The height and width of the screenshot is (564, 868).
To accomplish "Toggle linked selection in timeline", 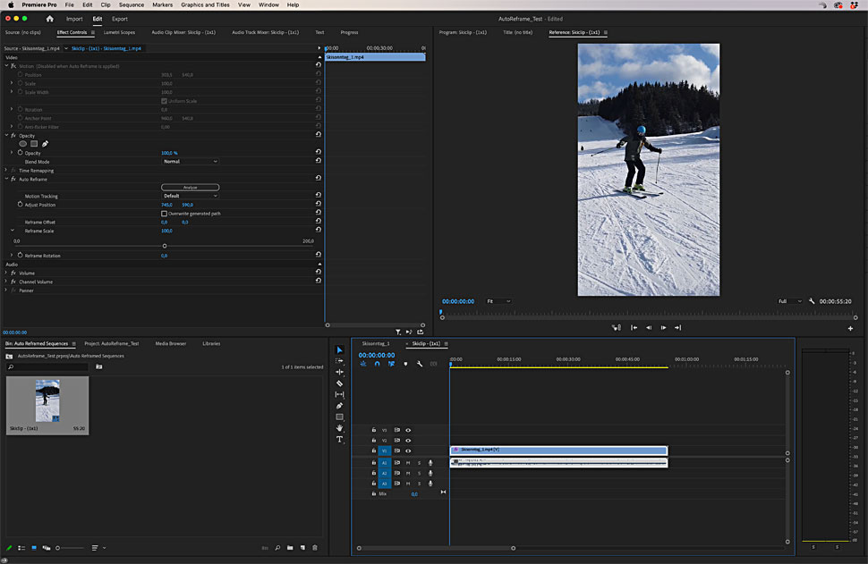I will tap(391, 364).
